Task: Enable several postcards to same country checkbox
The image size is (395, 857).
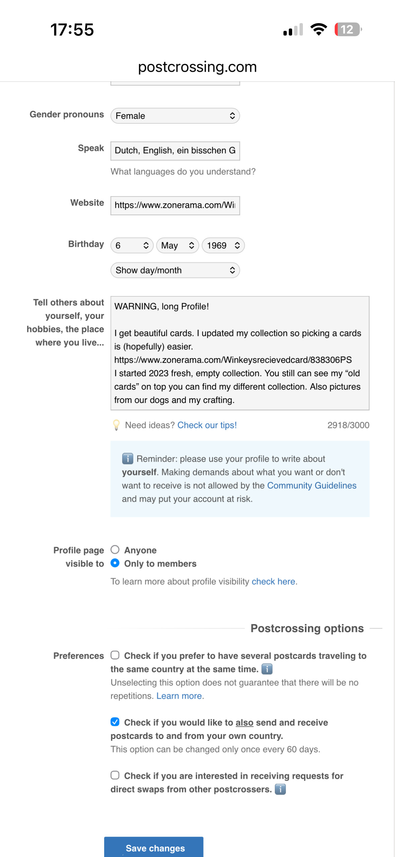Action: (x=115, y=655)
